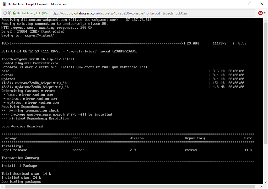
Task: Click vertical scrollbar up arrow
Action: [265, 20]
